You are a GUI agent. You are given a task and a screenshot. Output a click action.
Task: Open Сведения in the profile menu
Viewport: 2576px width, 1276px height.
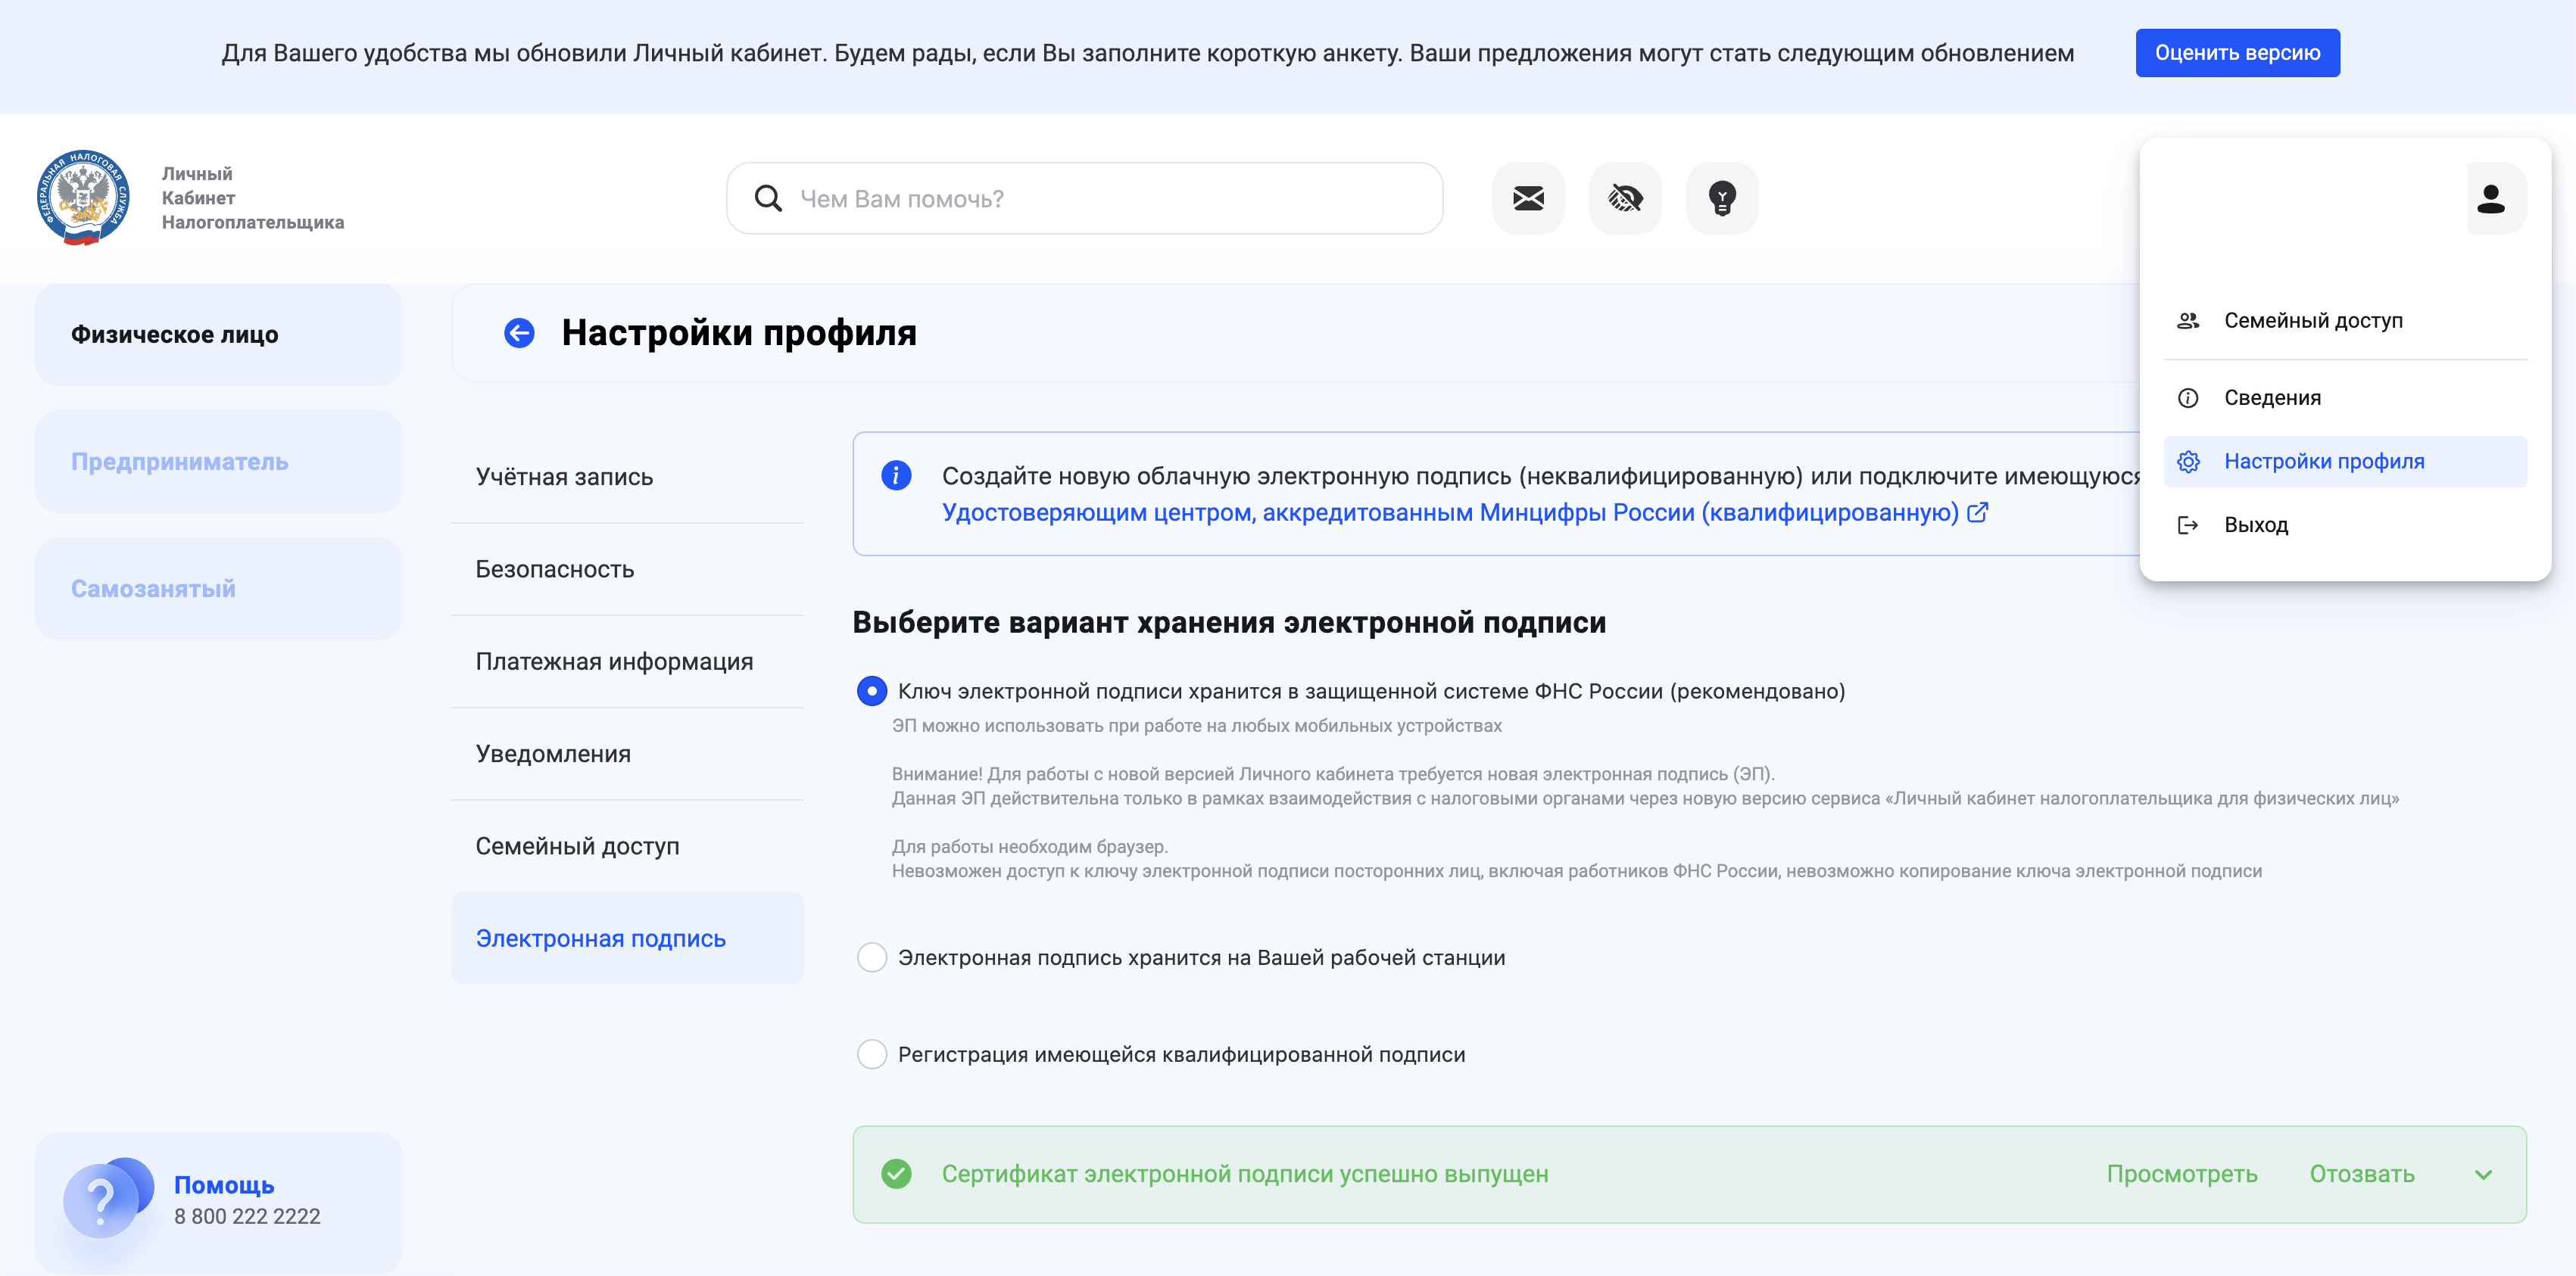pos(2344,397)
